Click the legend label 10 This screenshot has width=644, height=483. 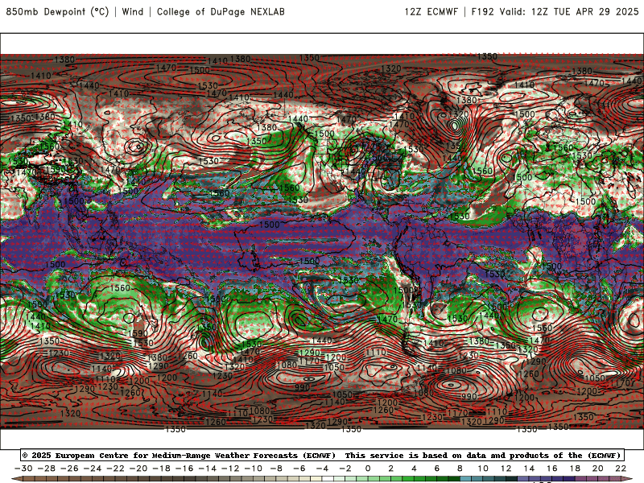pos(483,469)
